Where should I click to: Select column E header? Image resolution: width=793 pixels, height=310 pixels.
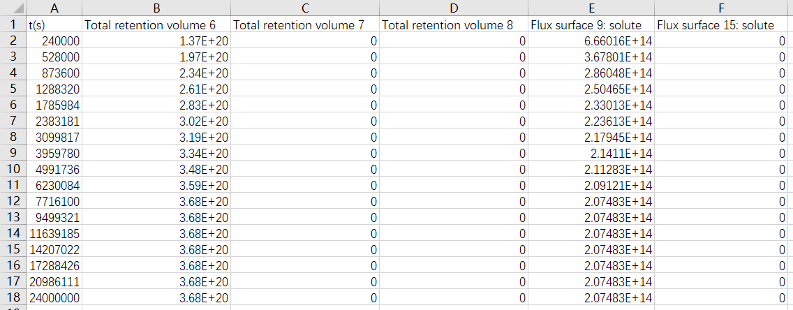pos(591,8)
